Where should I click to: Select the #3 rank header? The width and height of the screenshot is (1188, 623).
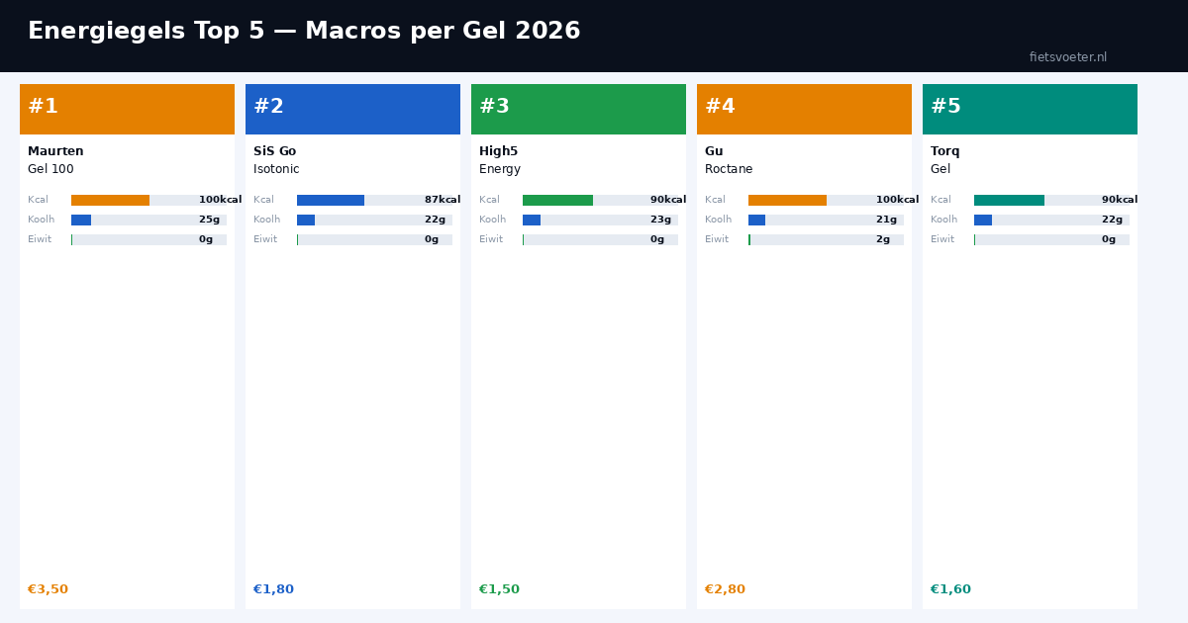[578, 109]
